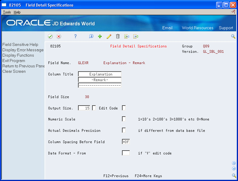Click the magnifier icon at toolbar right
The width and height of the screenshot is (238, 181).
pyautogui.click(x=233, y=36)
